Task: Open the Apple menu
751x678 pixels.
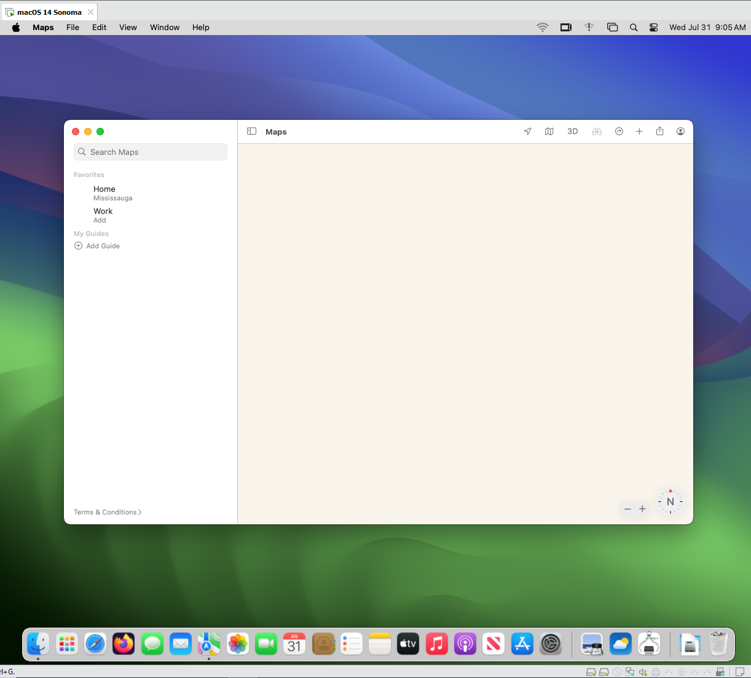Action: pyautogui.click(x=16, y=27)
